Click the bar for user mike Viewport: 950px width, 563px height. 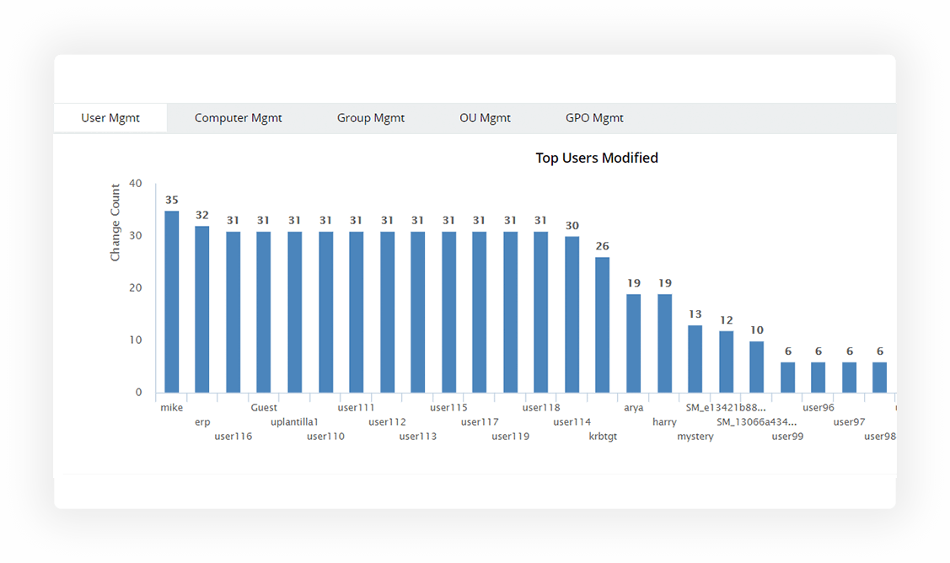tap(171, 299)
